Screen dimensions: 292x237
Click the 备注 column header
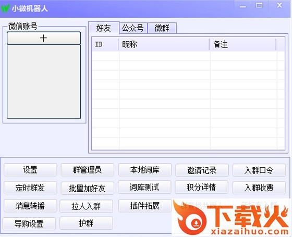pyautogui.click(x=242, y=44)
